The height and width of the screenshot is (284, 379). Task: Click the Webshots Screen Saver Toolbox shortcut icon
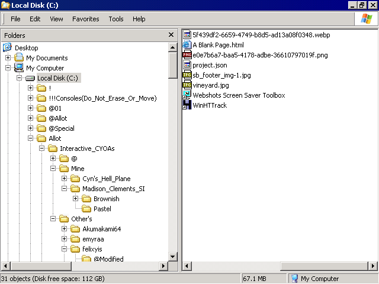pos(187,95)
